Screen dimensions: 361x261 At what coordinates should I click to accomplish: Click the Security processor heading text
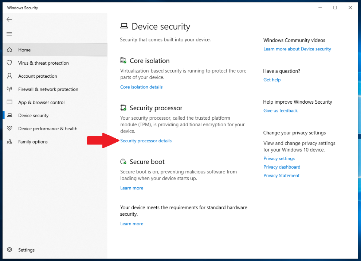[x=156, y=108]
